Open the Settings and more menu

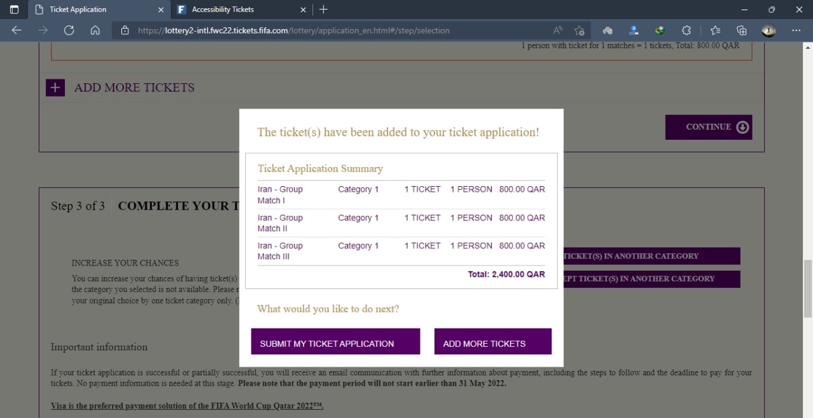point(796,30)
